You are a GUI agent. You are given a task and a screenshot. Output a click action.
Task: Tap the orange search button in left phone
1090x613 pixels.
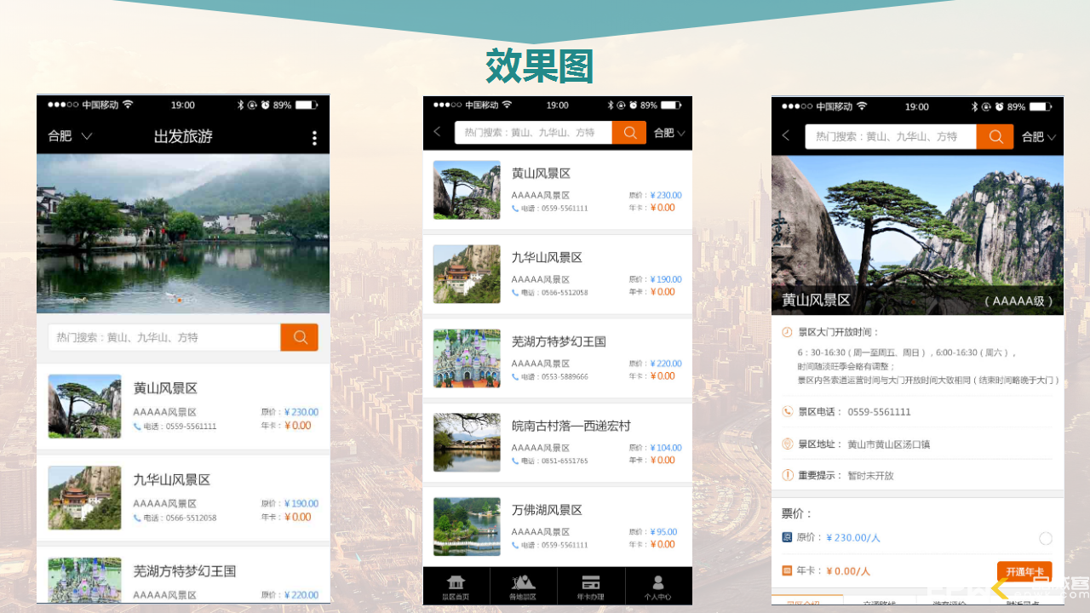(300, 337)
